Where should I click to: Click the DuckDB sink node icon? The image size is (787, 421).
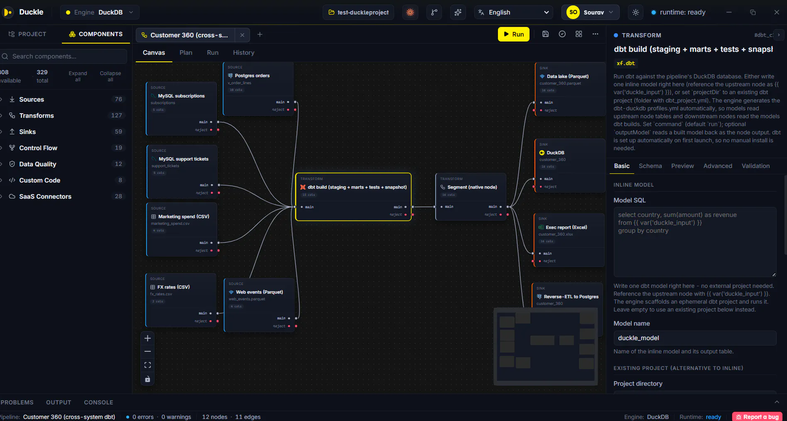pyautogui.click(x=542, y=153)
